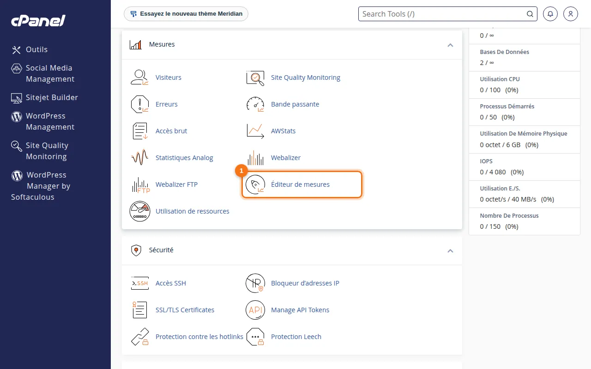This screenshot has height=369, width=591.
Task: Click the Utilisation De Mémoire Physique label
Action: [524, 133]
